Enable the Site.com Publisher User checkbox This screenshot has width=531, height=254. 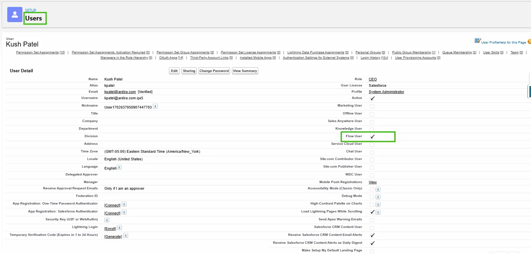[x=372, y=168]
